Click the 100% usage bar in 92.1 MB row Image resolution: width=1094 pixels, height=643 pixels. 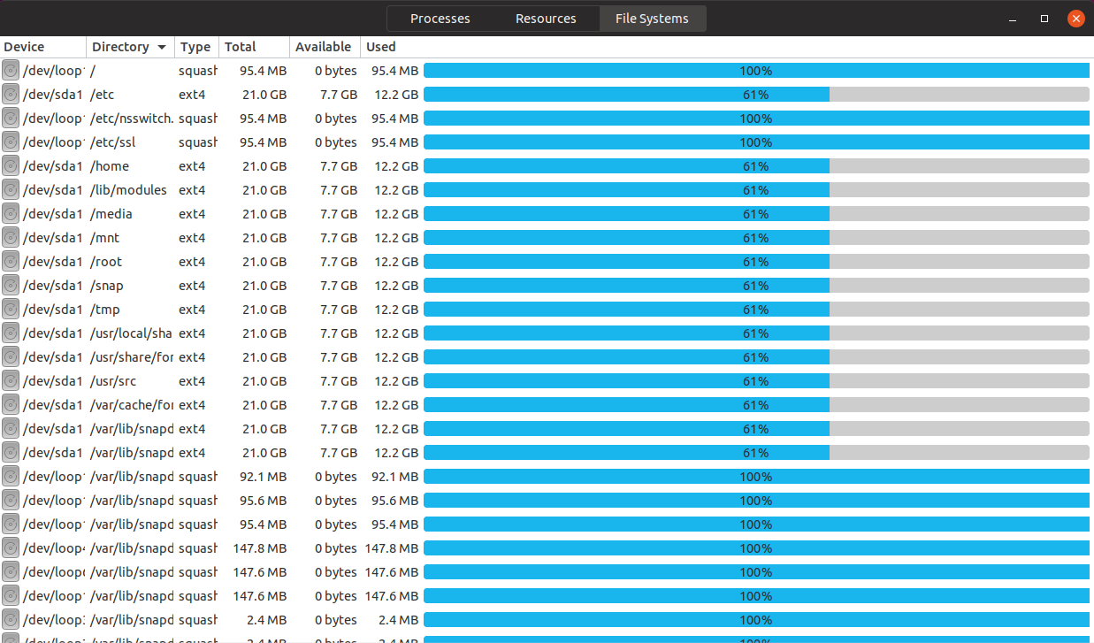tap(756, 477)
